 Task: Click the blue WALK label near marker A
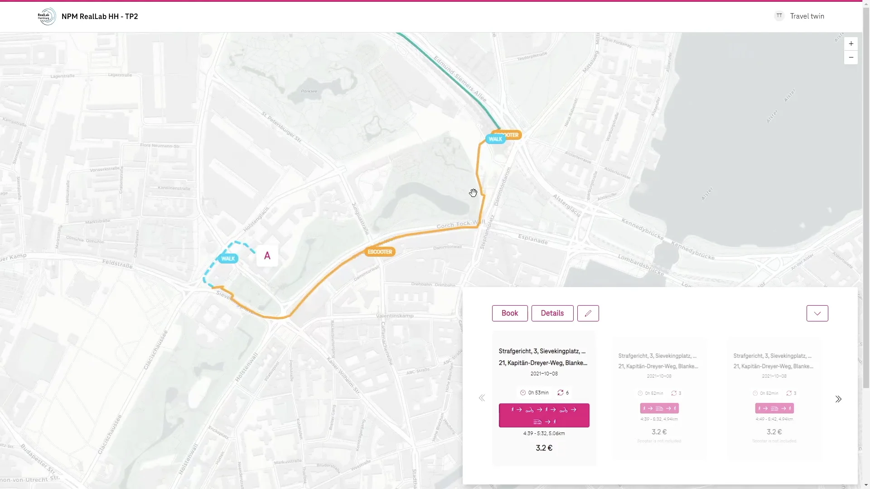click(228, 259)
